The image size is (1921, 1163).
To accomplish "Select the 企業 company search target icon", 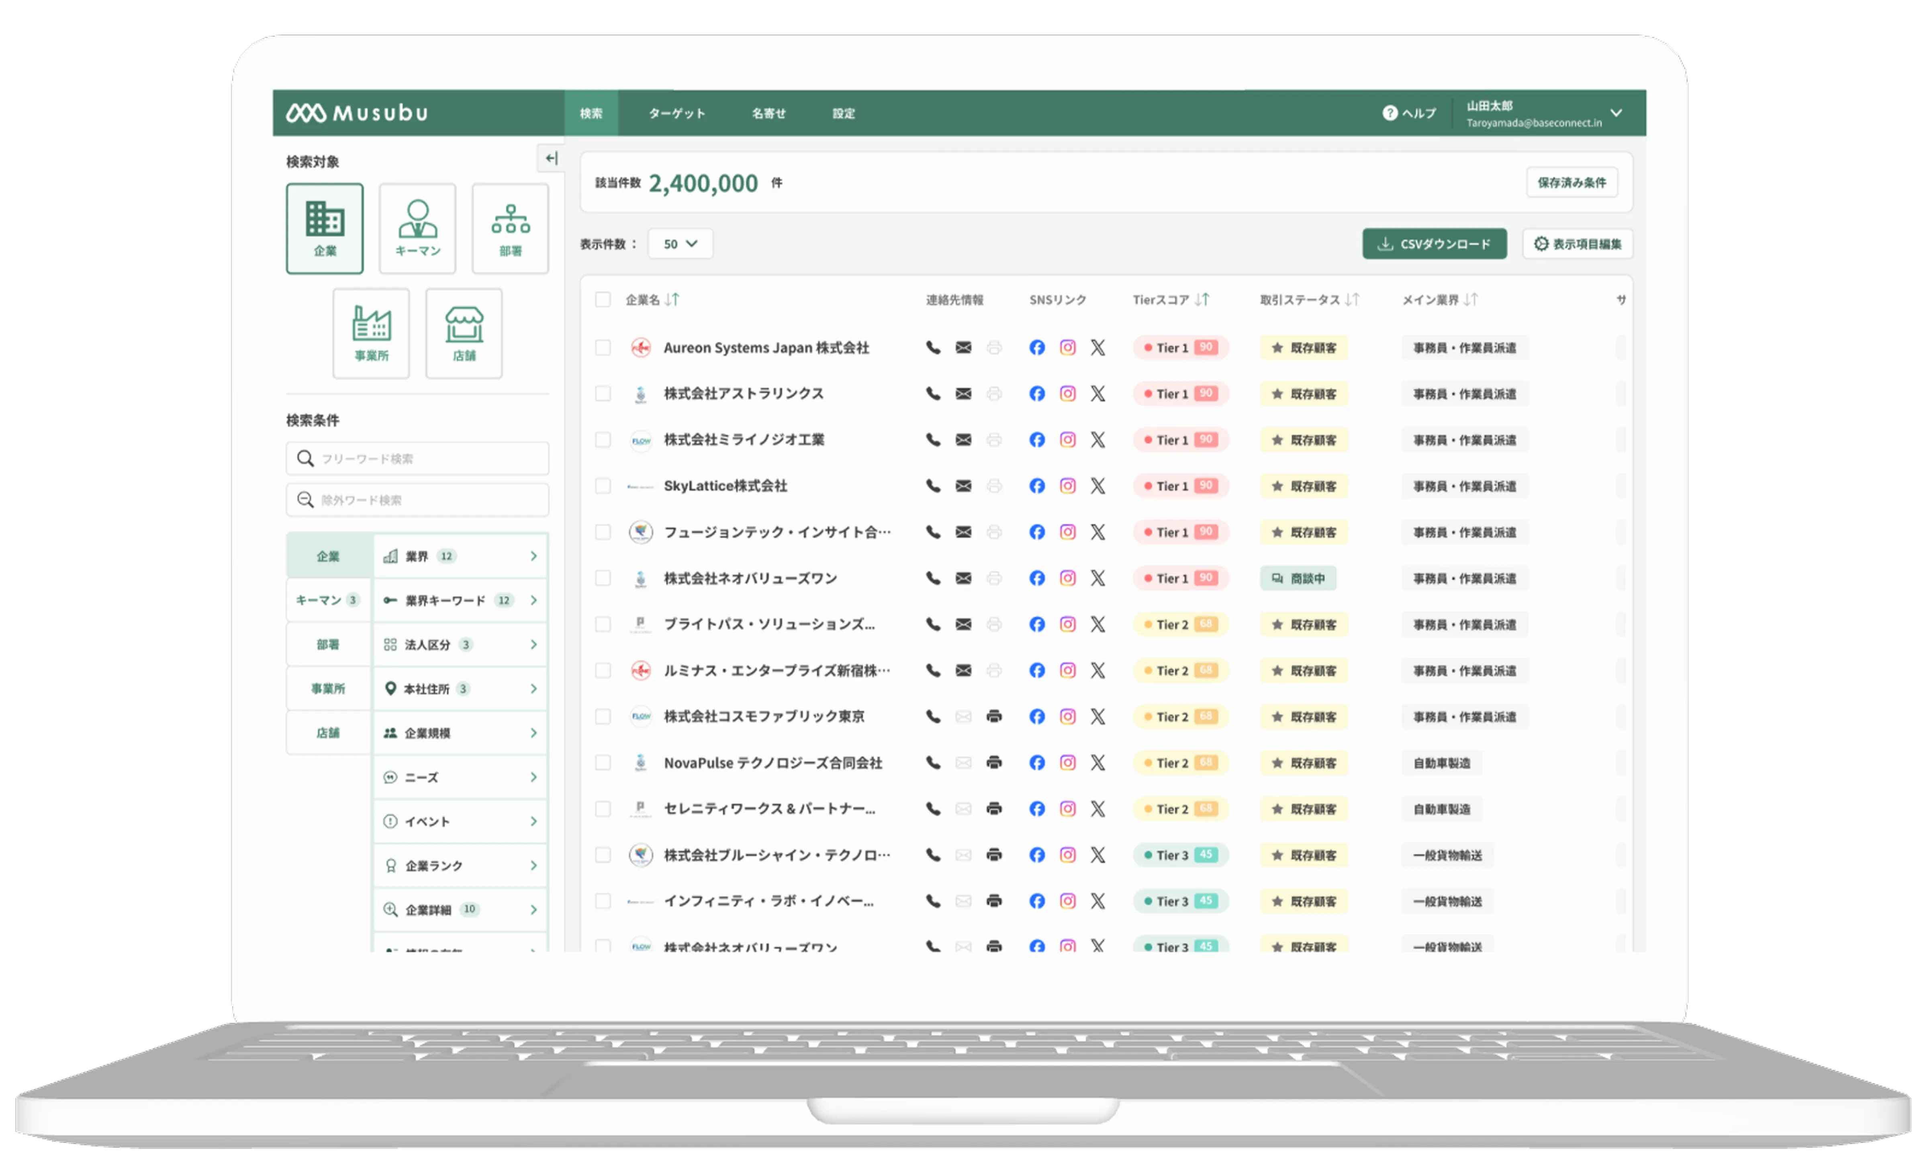I will tap(324, 228).
